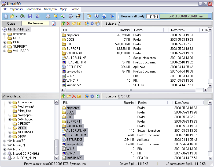Click the Burn CD/DVD image icon
This screenshot has width=214, height=167.
click(78, 16)
